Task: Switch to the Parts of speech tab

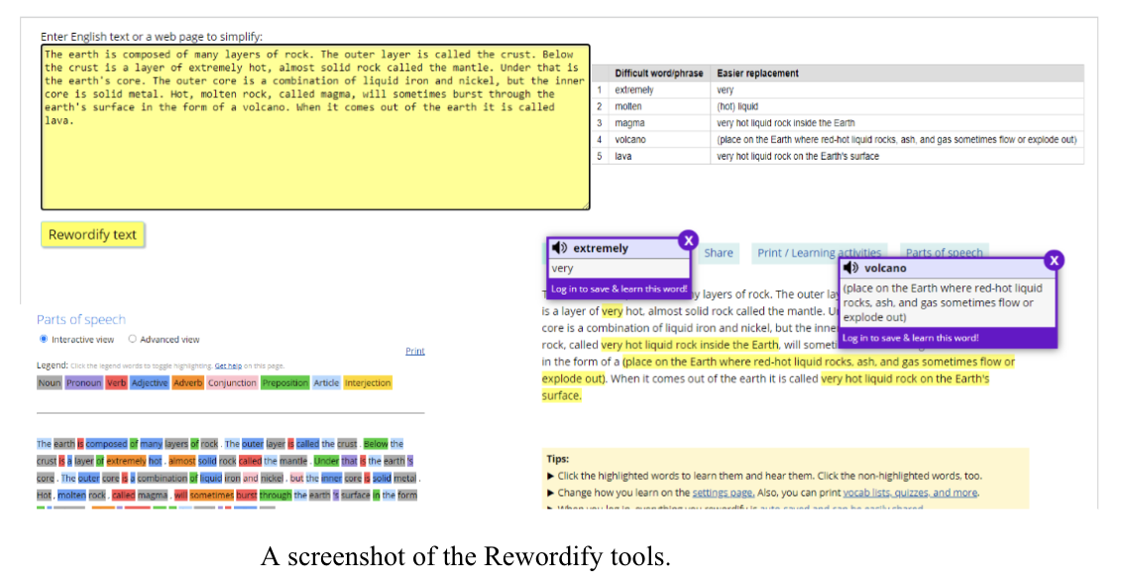Action: pyautogui.click(x=944, y=253)
